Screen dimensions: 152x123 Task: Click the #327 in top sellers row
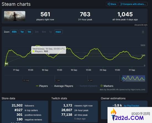pos(26,110)
